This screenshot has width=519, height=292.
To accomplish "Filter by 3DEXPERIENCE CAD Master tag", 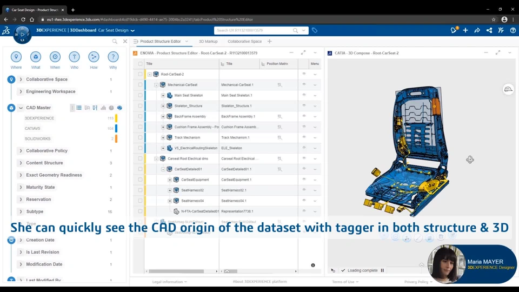I will point(39,118).
